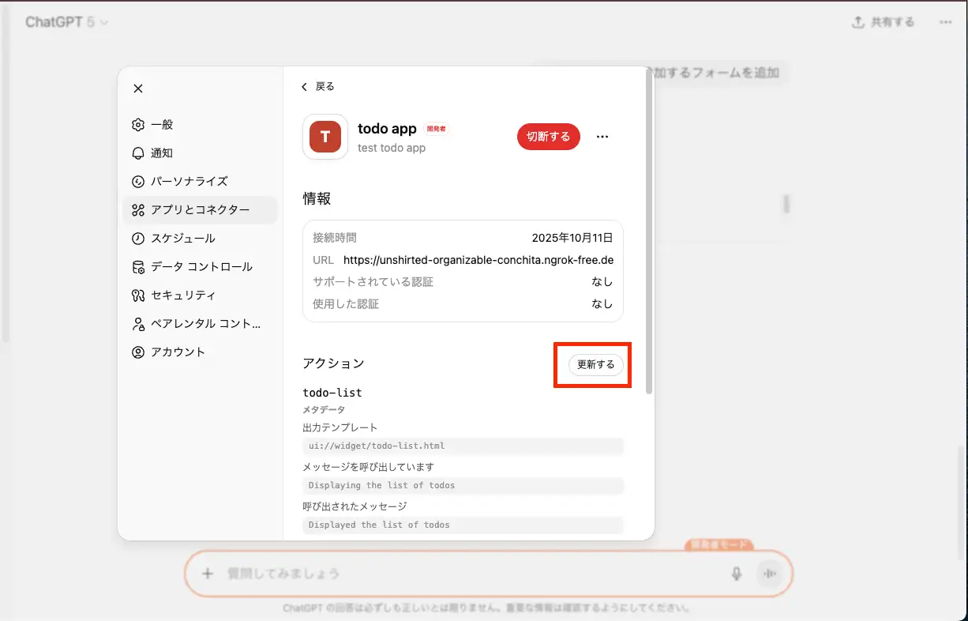The width and height of the screenshot is (968, 621).
Task: Open the ChatGPT 5 model dropdown
Action: coord(66,22)
